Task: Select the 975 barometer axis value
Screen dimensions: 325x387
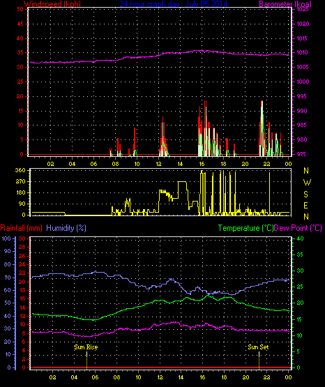Action: [302, 154]
